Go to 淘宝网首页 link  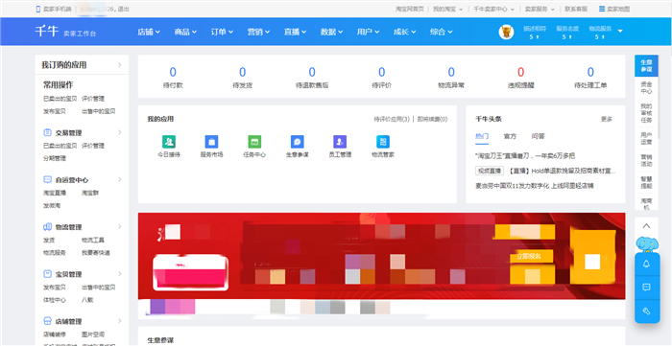click(410, 9)
